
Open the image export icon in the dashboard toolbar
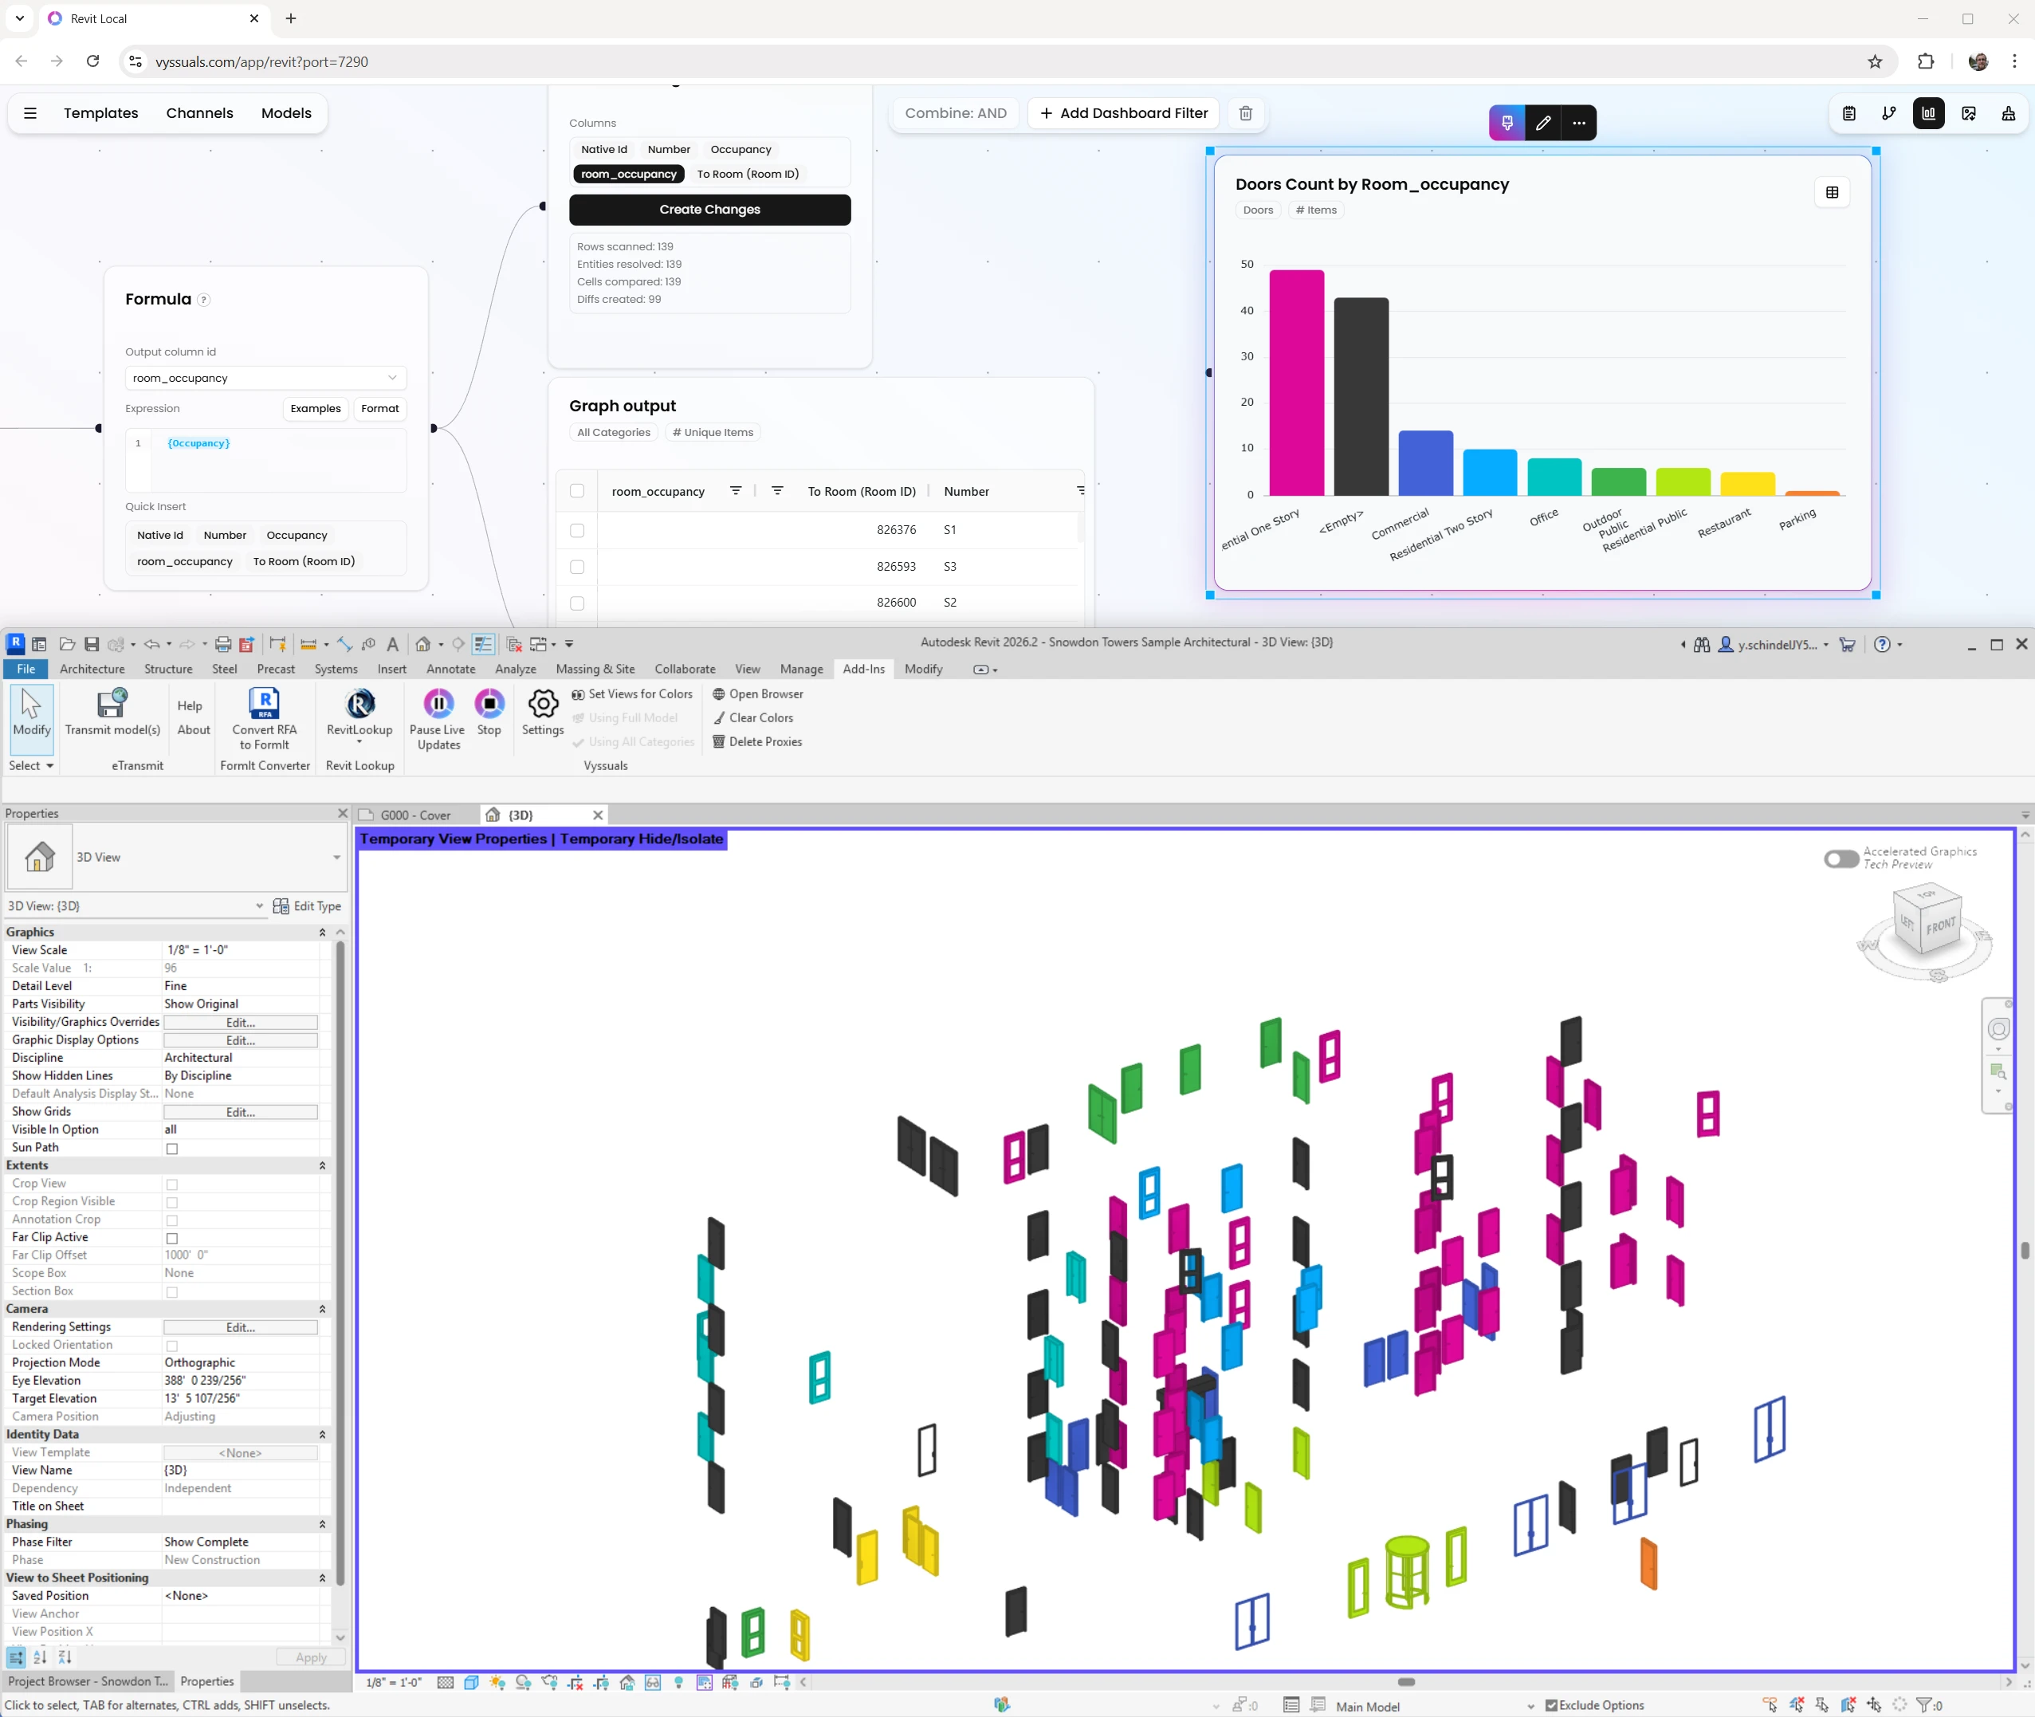pyautogui.click(x=1969, y=113)
